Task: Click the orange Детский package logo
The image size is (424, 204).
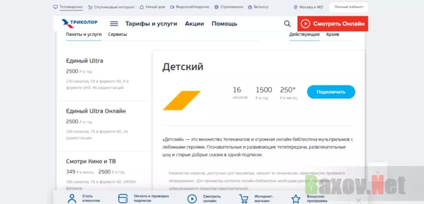Action: click(181, 101)
